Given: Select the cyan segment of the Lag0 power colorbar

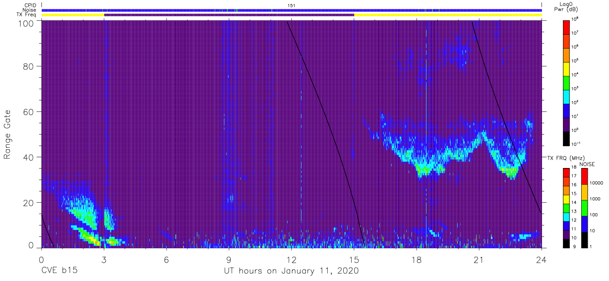Looking at the screenshot, I should click(x=566, y=96).
